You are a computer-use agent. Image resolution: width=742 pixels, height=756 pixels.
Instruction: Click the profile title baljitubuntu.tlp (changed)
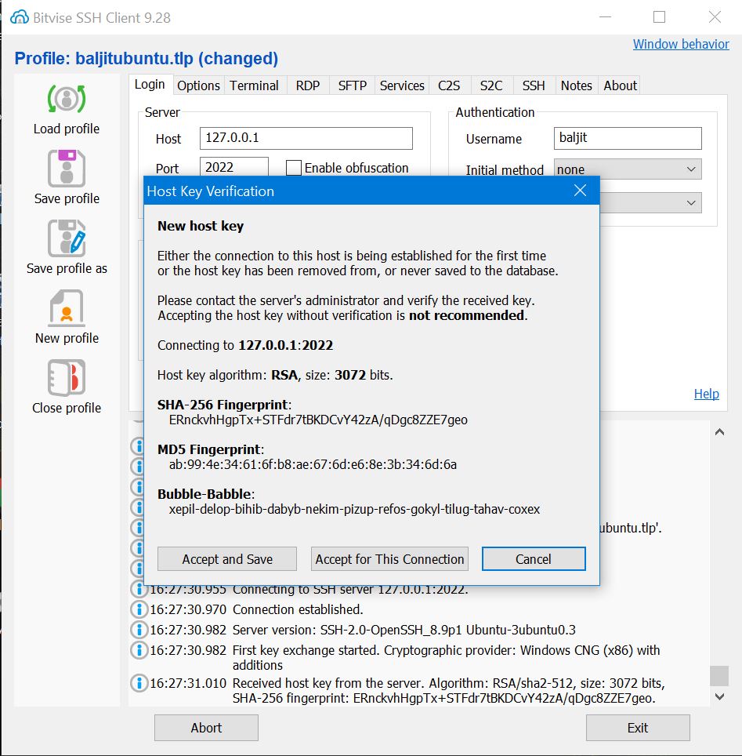coord(146,58)
